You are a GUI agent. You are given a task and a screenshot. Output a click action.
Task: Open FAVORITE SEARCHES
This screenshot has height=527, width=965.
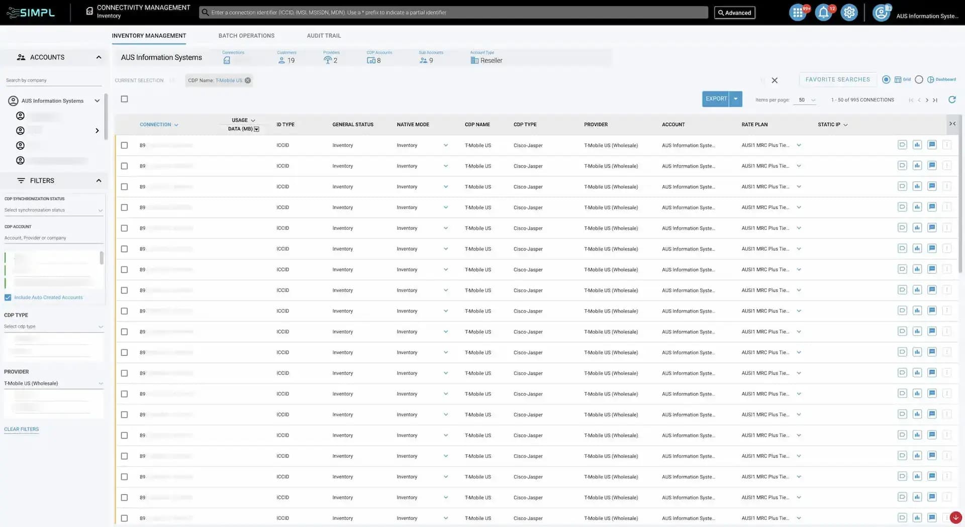[837, 79]
